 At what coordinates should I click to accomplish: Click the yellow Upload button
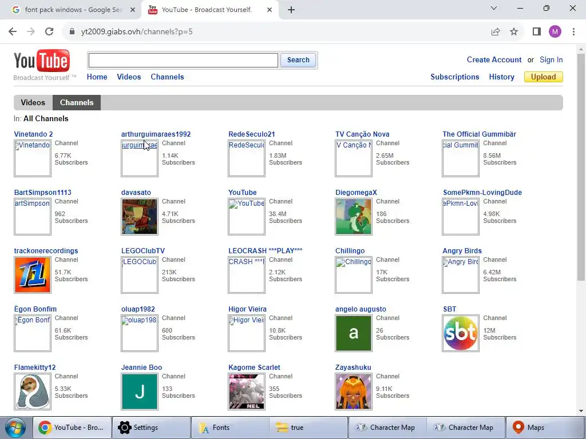[x=544, y=77]
